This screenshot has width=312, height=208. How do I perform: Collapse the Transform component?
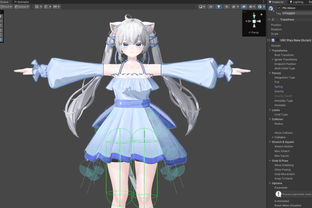pyautogui.click(x=269, y=19)
